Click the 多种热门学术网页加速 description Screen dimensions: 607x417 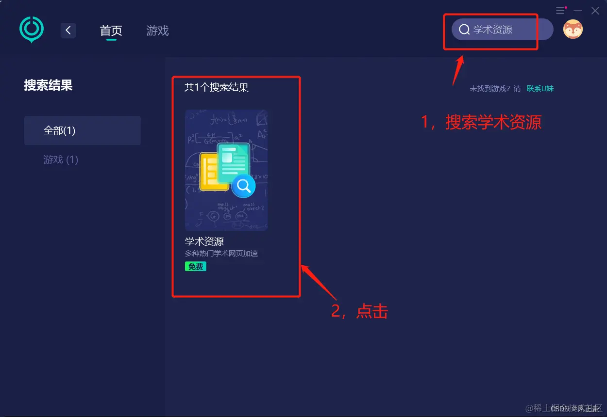pos(221,254)
